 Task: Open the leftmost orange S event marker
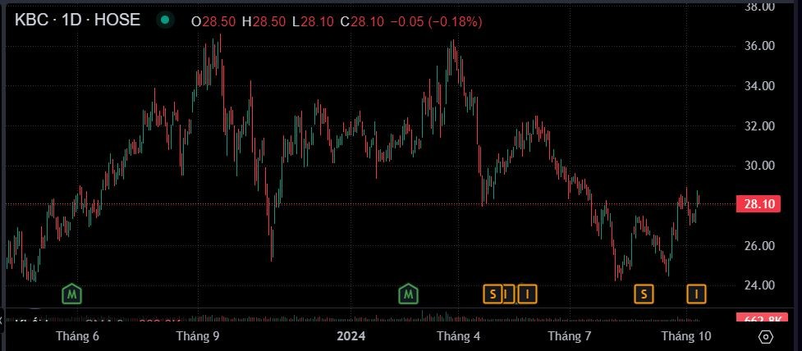[x=493, y=293]
